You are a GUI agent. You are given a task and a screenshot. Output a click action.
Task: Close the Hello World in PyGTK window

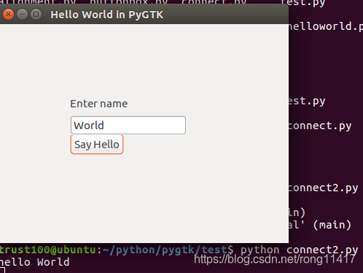(8, 15)
